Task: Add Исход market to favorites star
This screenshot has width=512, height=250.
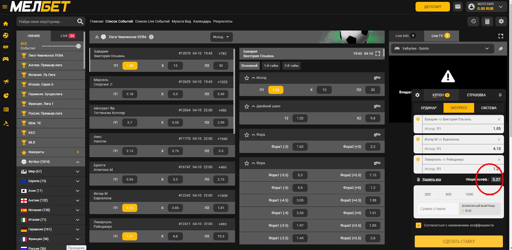Action: (x=247, y=78)
